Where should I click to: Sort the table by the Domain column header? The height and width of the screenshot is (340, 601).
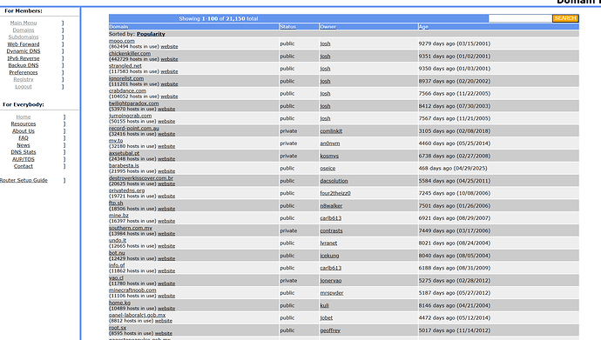coord(118,27)
